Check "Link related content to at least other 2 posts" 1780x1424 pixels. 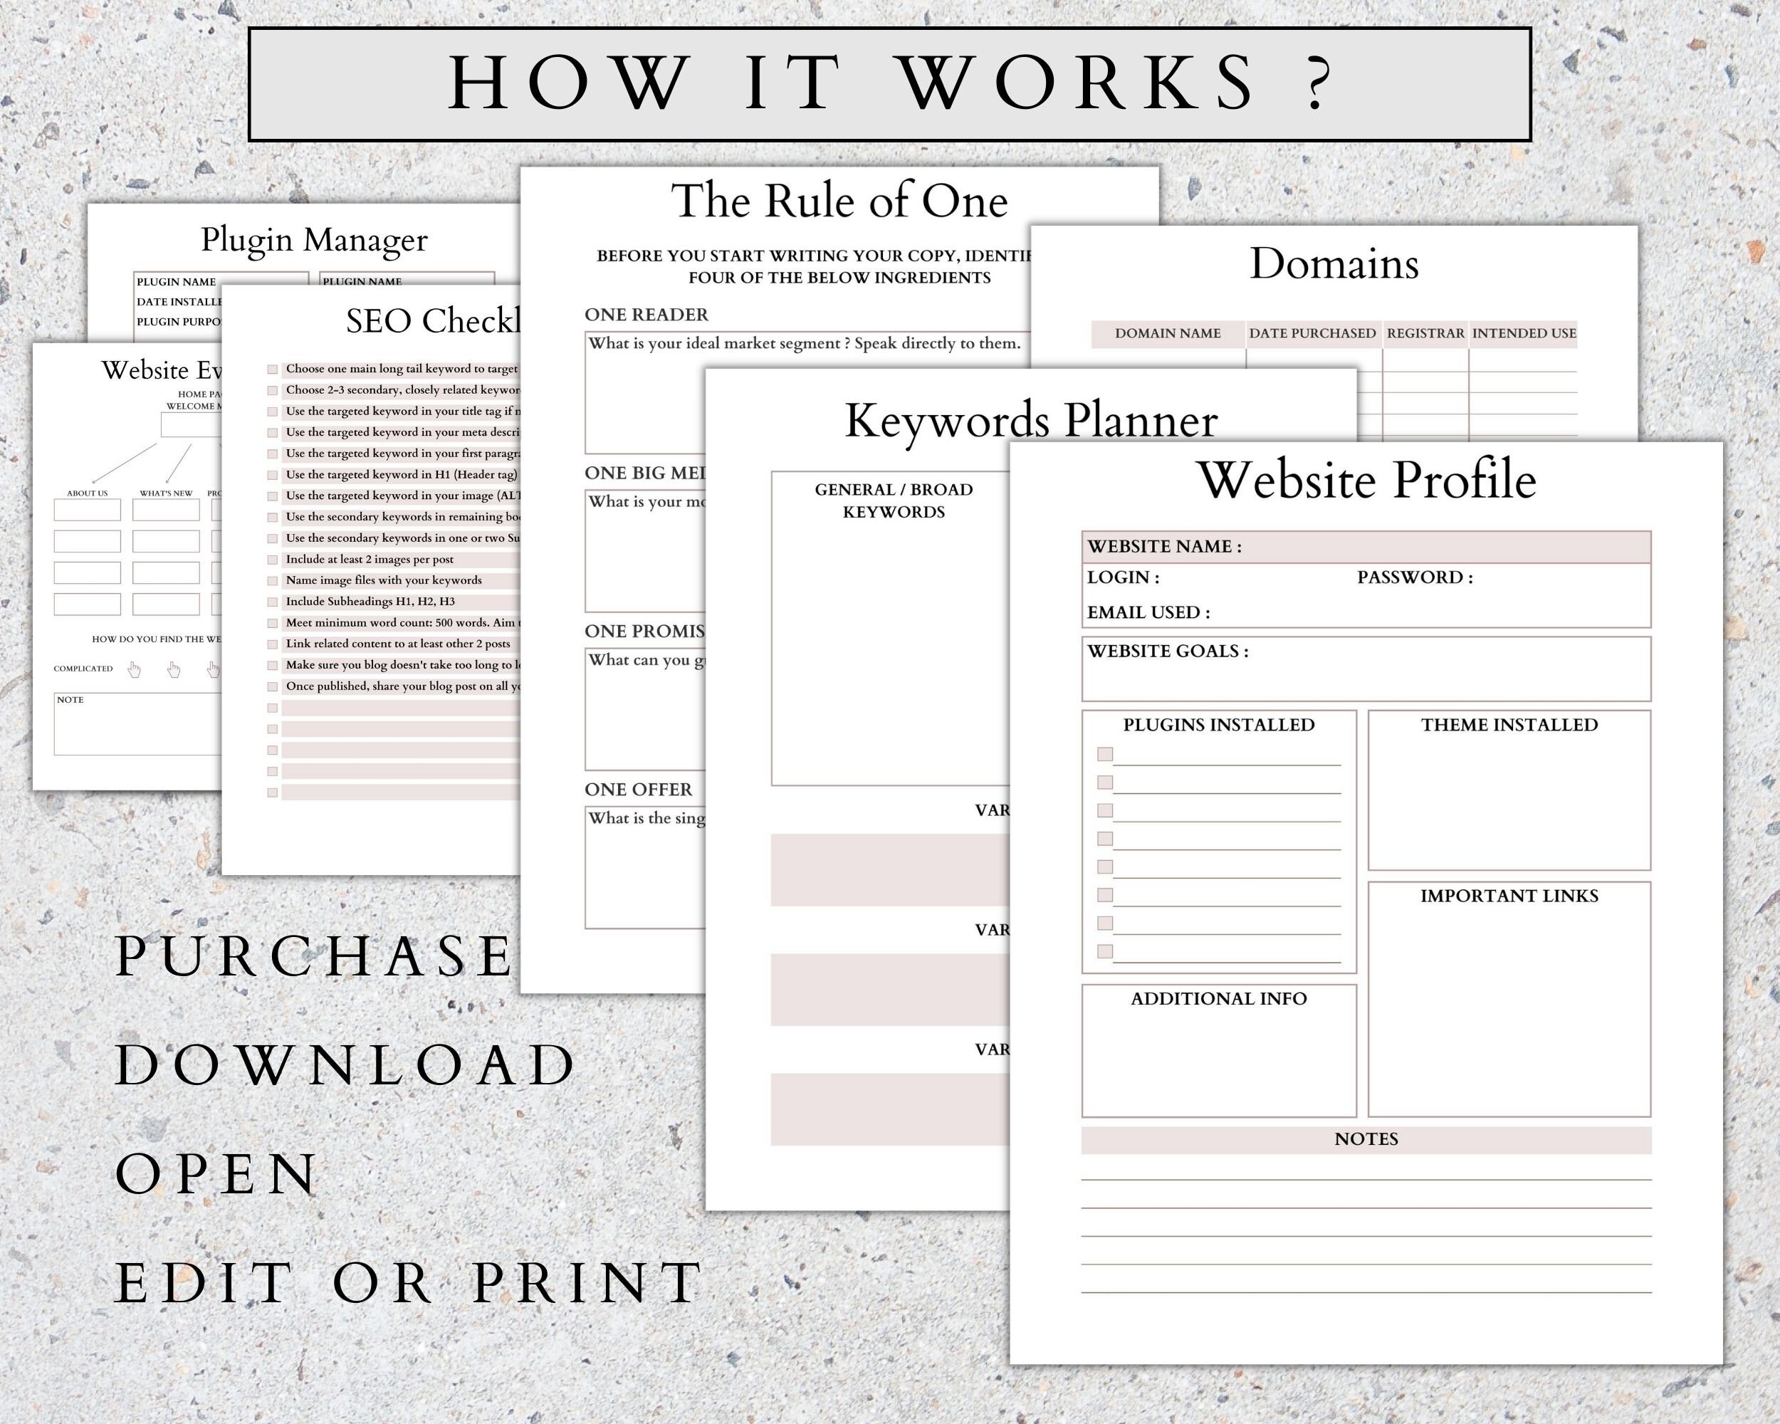point(273,644)
